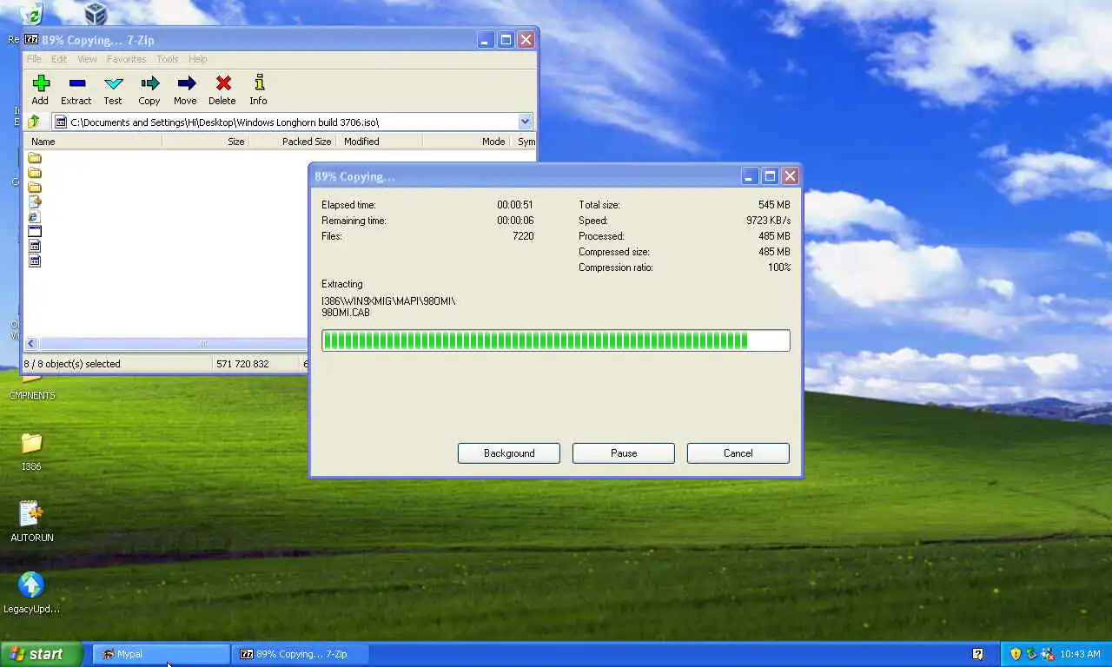The height and width of the screenshot is (667, 1112).
Task: Maximize the 89% Copying progress dialog
Action: tap(770, 176)
